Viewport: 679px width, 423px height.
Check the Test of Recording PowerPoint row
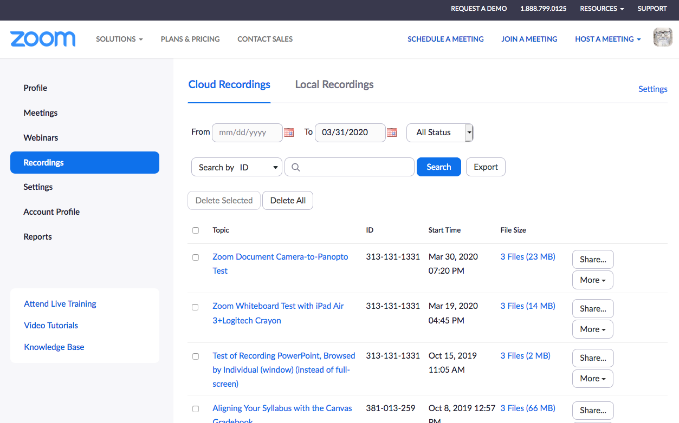pos(196,356)
